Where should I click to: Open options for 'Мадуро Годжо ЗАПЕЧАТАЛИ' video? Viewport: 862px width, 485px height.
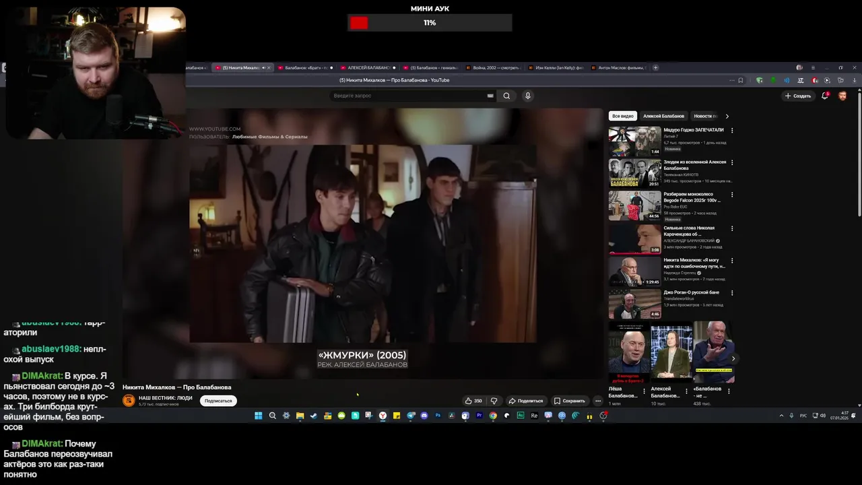click(732, 131)
